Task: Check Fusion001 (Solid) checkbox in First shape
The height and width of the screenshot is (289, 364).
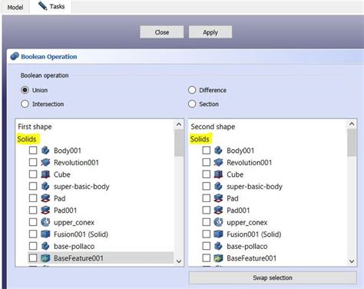Action: point(33,234)
